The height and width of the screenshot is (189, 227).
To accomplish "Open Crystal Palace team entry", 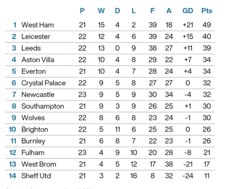I will point(43,83).
